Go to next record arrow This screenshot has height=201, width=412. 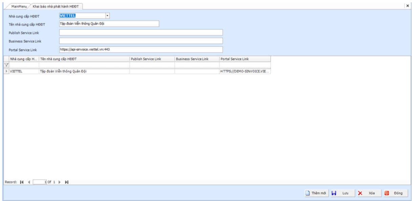[x=60, y=182]
